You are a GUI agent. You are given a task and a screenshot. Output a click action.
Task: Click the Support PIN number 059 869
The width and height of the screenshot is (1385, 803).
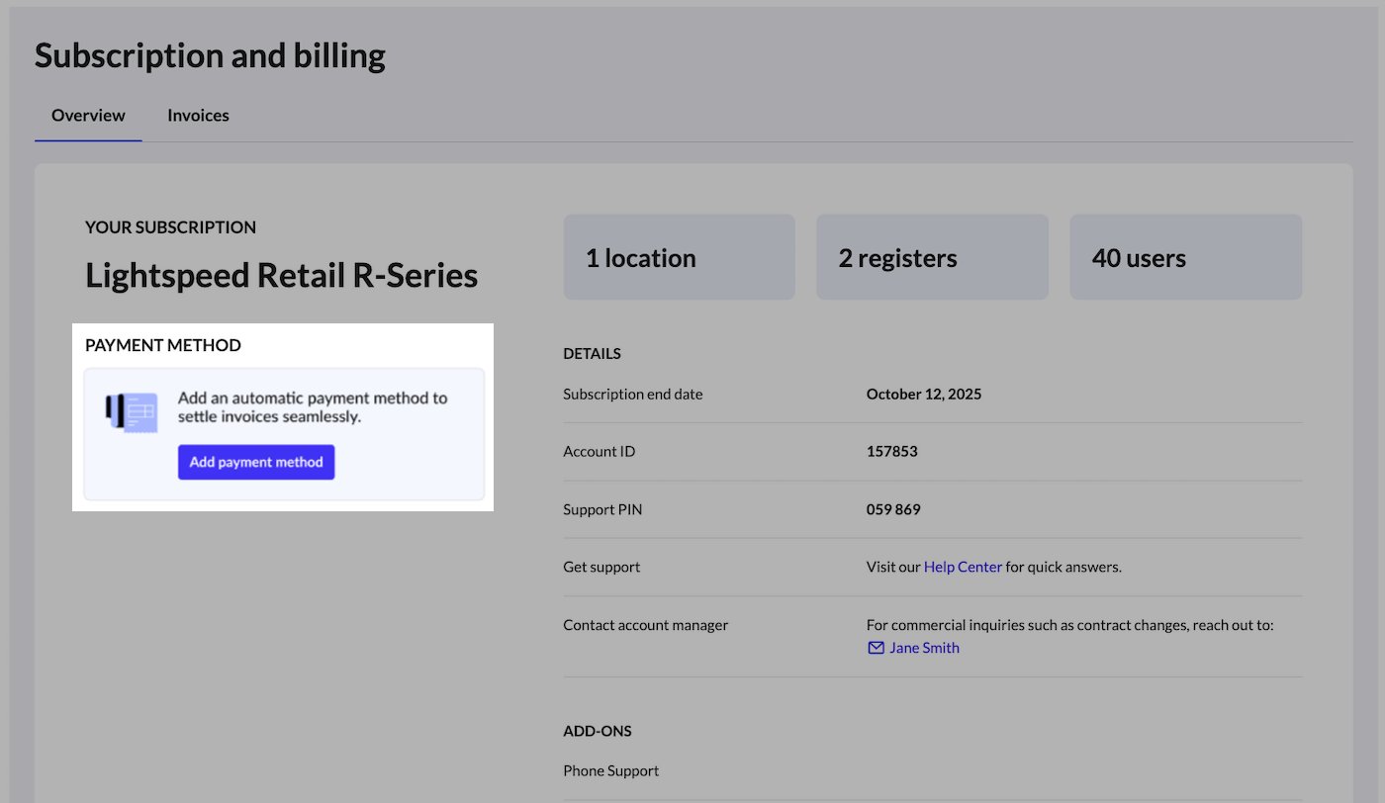[x=893, y=509]
